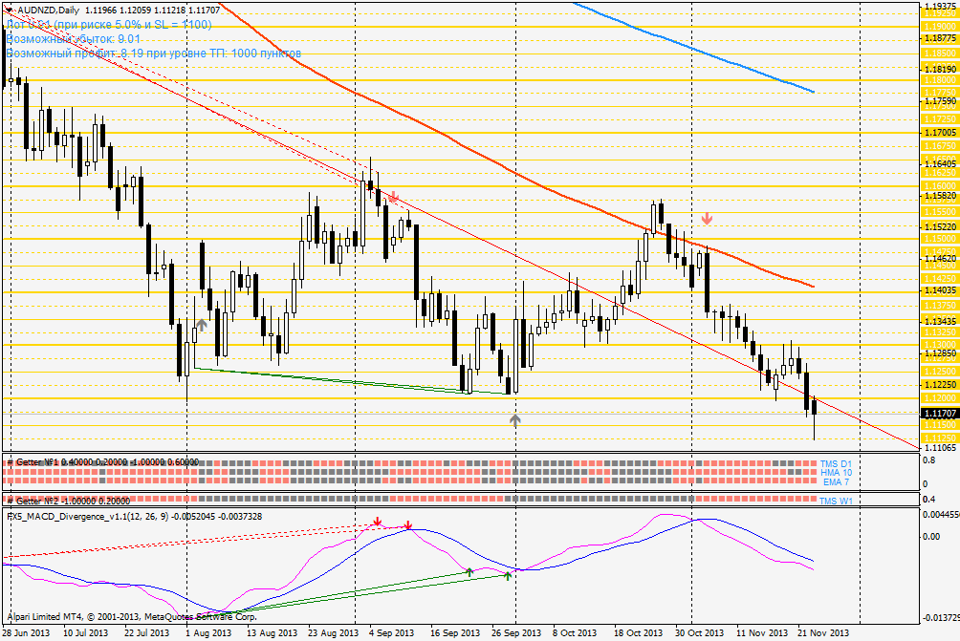This screenshot has height=641, width=960.
Task: Click the 26 Sep 2013 date label
Action: (516, 633)
